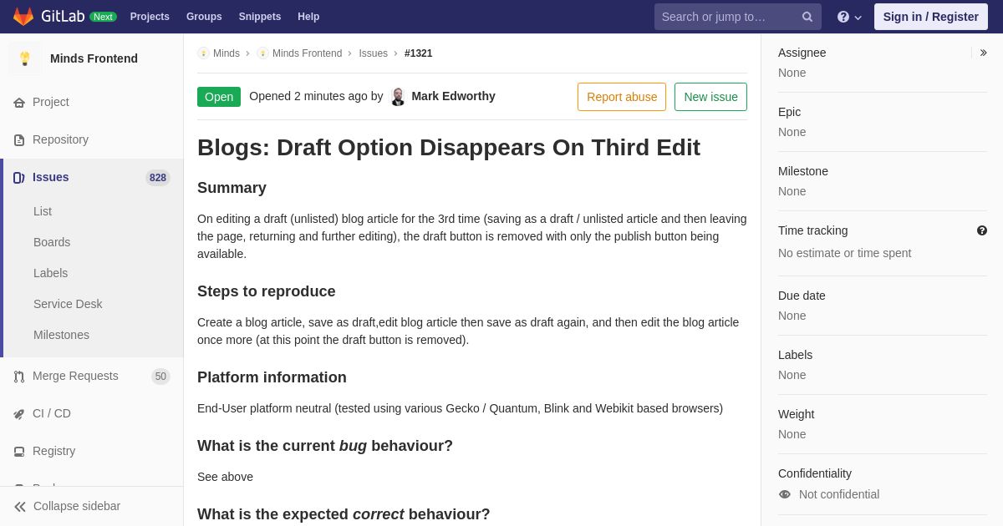Open the Snippets menu item
Viewport: 1003px width, 526px height.
pyautogui.click(x=260, y=17)
